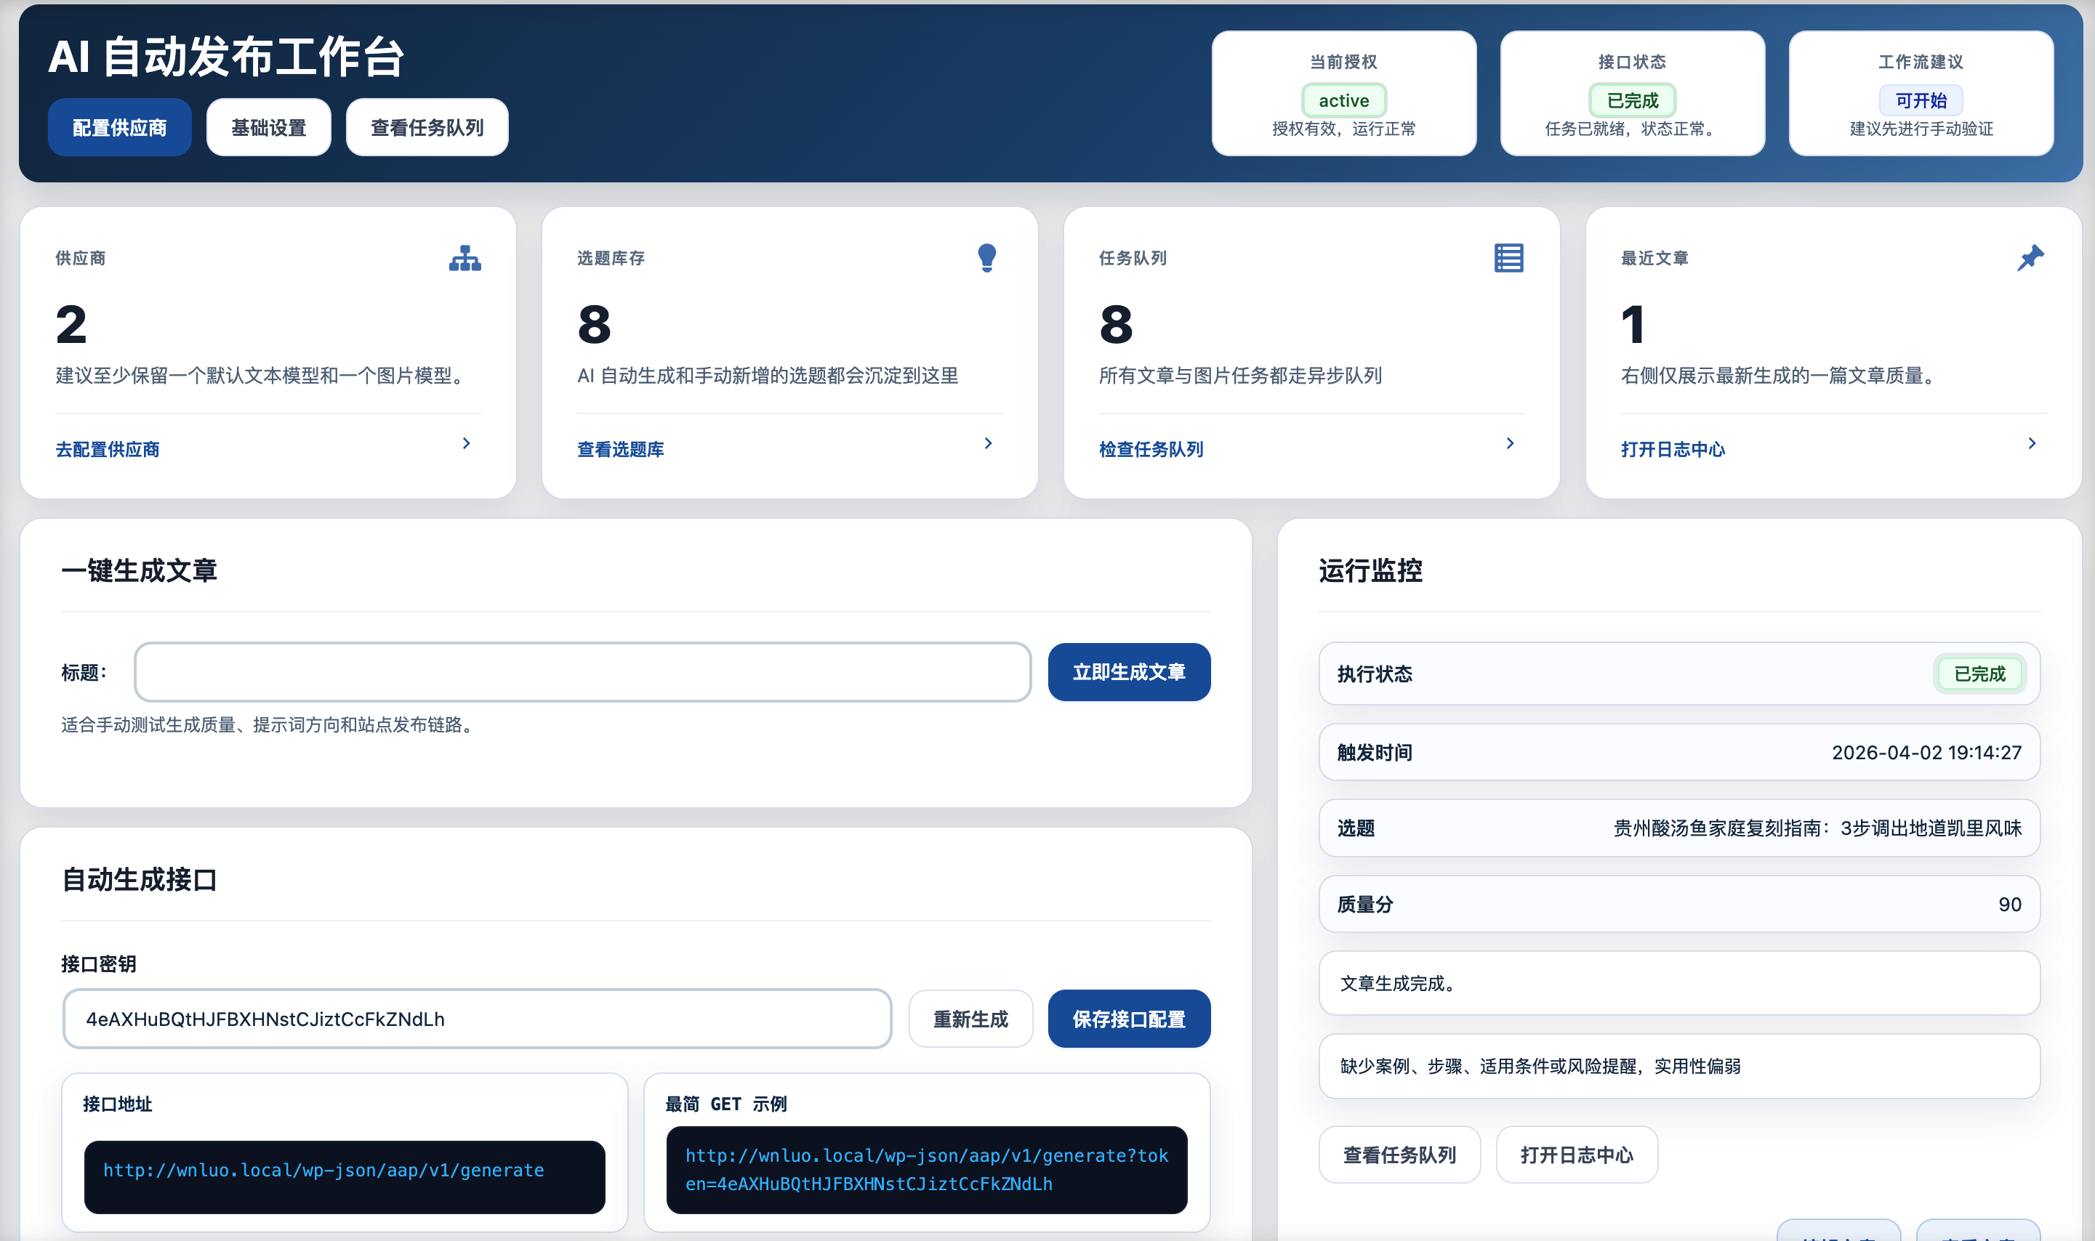Viewport: 2095px width, 1241px height.
Task: Focus the 标题 article title input
Action: (x=582, y=672)
